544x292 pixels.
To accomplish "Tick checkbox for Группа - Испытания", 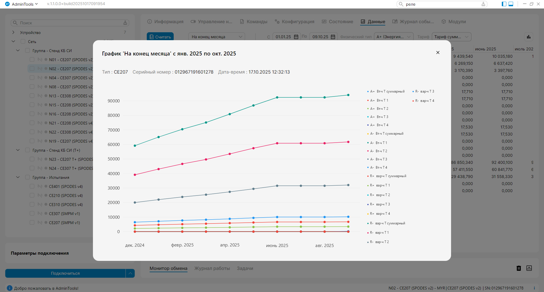I will tap(27, 177).
